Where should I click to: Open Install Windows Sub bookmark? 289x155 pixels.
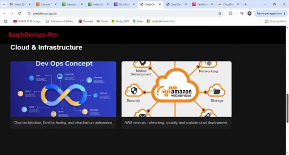click(161, 21)
